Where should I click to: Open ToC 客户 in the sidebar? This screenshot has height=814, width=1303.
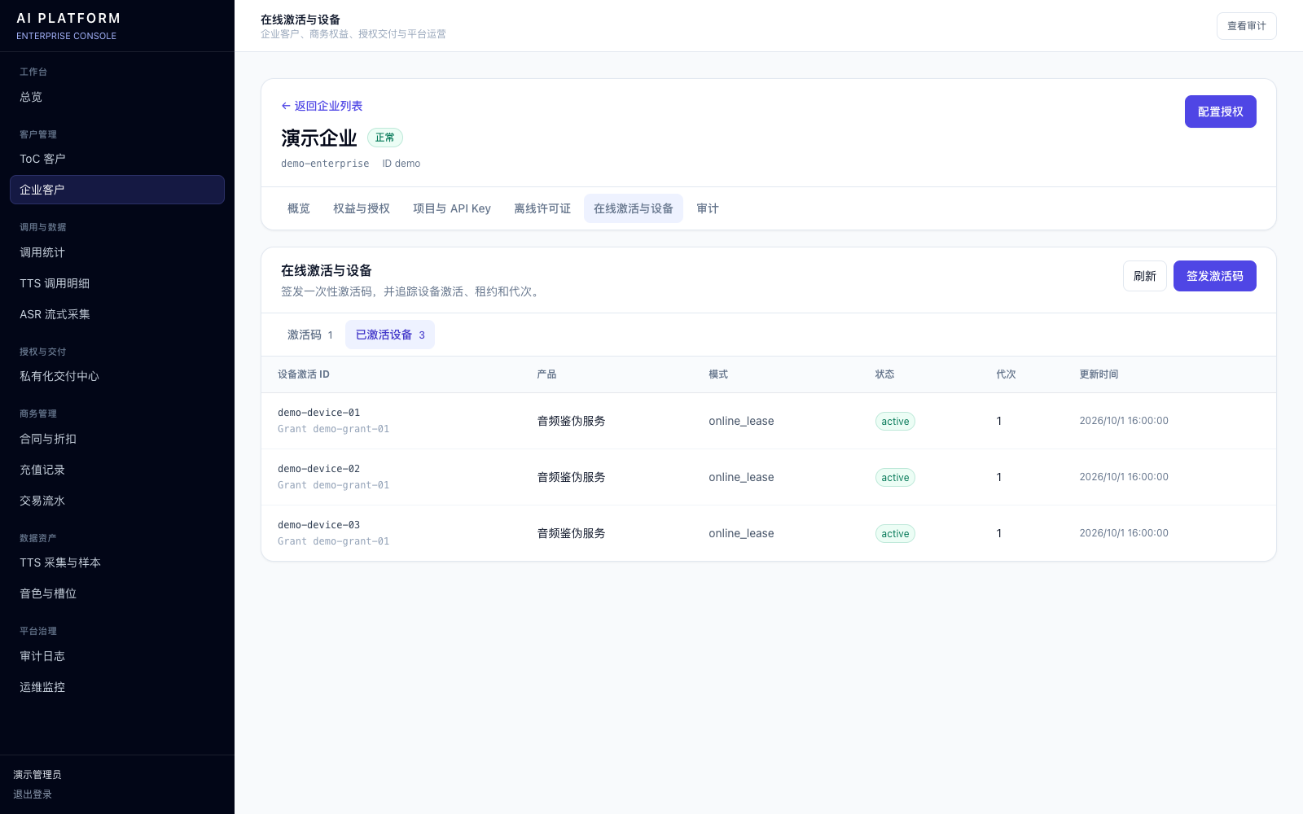(x=117, y=159)
